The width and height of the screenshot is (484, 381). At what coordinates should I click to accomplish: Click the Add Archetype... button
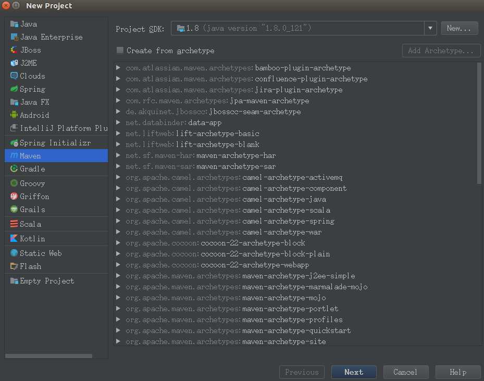pyautogui.click(x=441, y=51)
